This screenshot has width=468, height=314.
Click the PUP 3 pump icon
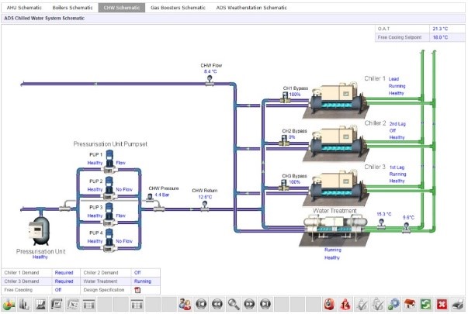pyautogui.click(x=109, y=214)
